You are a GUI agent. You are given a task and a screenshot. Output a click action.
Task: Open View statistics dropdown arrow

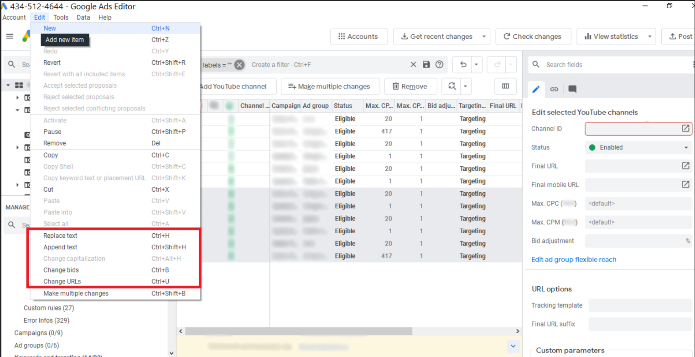coord(649,37)
